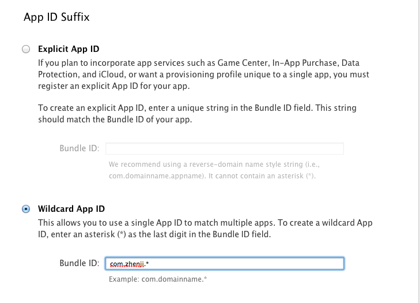Image resolution: width=420 pixels, height=303 pixels.
Task: Click the empty explicit Bundle ID field
Action: [225, 149]
